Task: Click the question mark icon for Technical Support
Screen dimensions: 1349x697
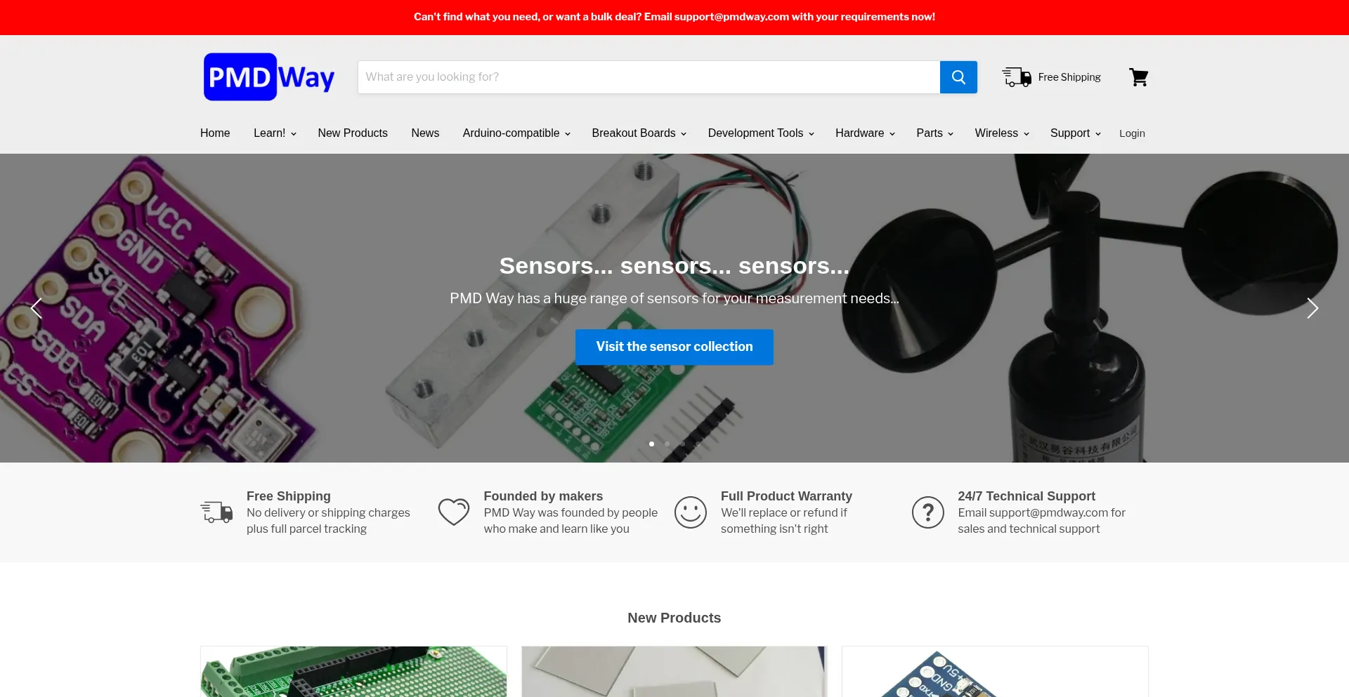Action: [x=927, y=512]
